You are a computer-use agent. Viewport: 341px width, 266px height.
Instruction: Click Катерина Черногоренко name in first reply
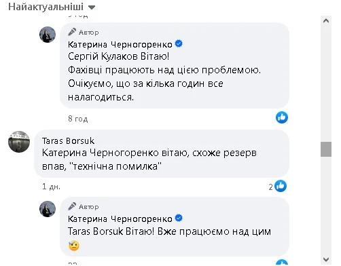120,45
